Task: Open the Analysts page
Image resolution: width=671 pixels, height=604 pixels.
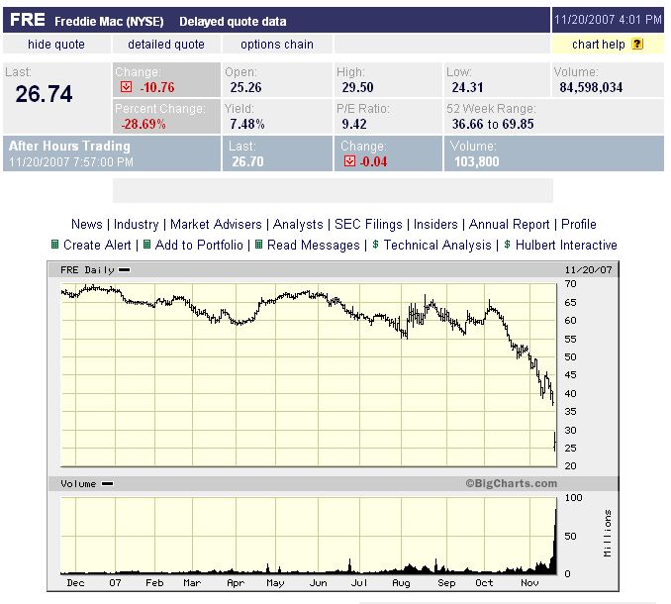Action: [298, 224]
